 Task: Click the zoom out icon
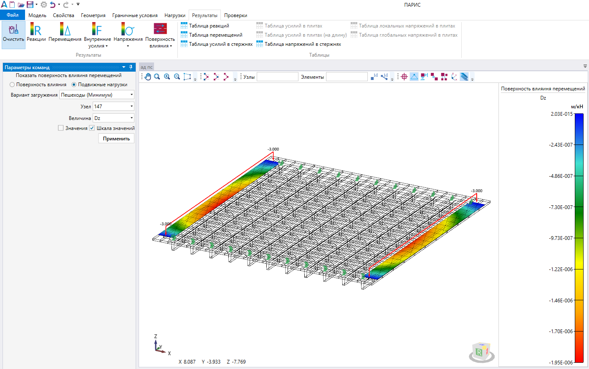pos(177,77)
